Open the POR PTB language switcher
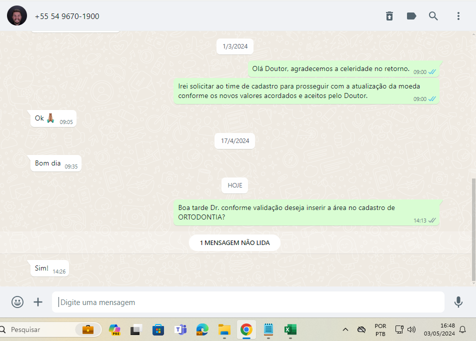 tap(380, 329)
